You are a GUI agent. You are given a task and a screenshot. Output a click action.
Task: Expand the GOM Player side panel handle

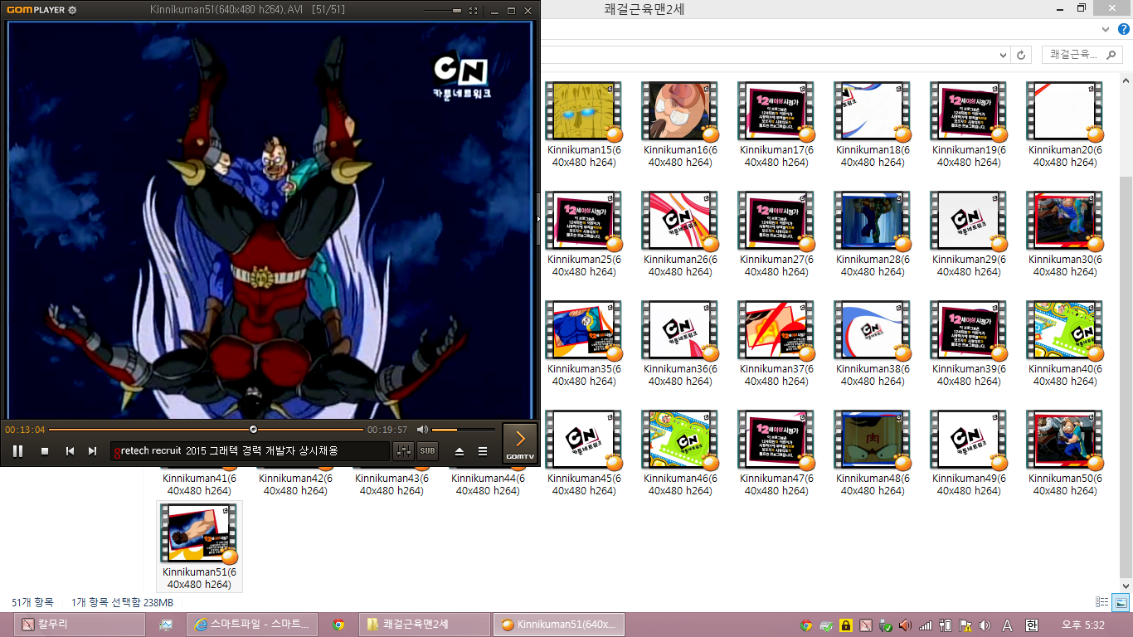tap(538, 219)
